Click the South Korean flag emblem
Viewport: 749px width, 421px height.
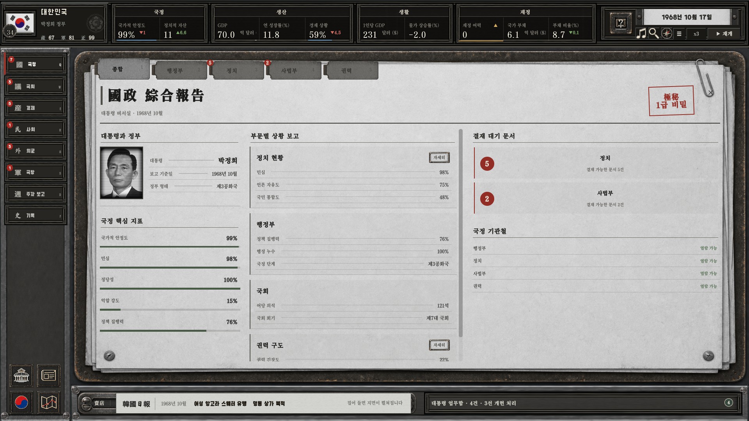pos(20,23)
